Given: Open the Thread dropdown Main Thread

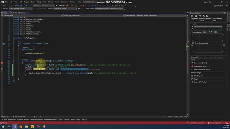Looking at the screenshot, I should click(x=65, y=9).
